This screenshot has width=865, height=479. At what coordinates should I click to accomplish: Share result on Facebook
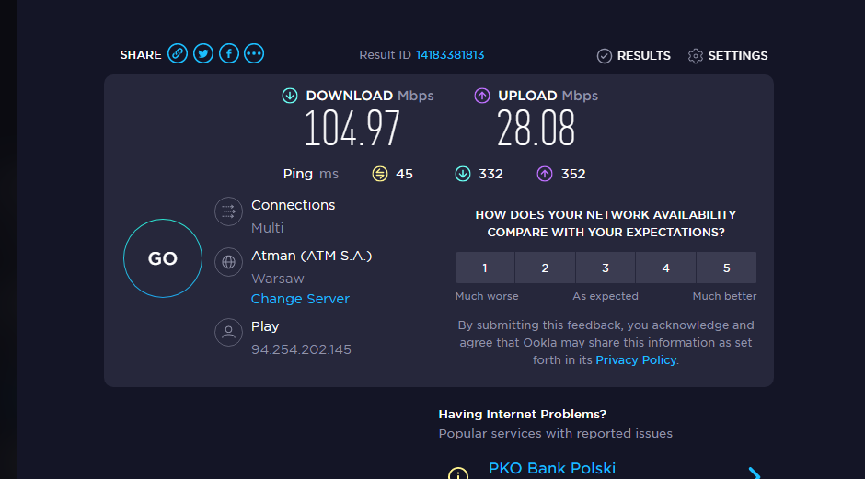229,54
